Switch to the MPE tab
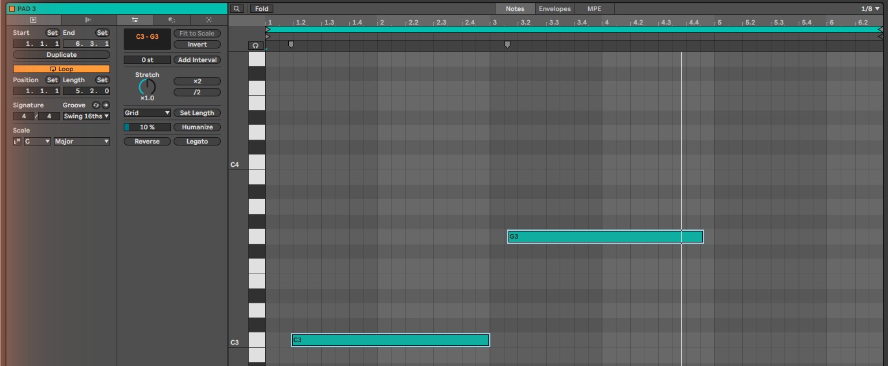888x366 pixels. [595, 9]
